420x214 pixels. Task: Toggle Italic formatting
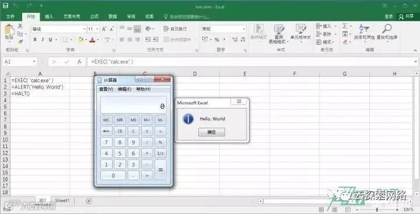click(x=43, y=40)
